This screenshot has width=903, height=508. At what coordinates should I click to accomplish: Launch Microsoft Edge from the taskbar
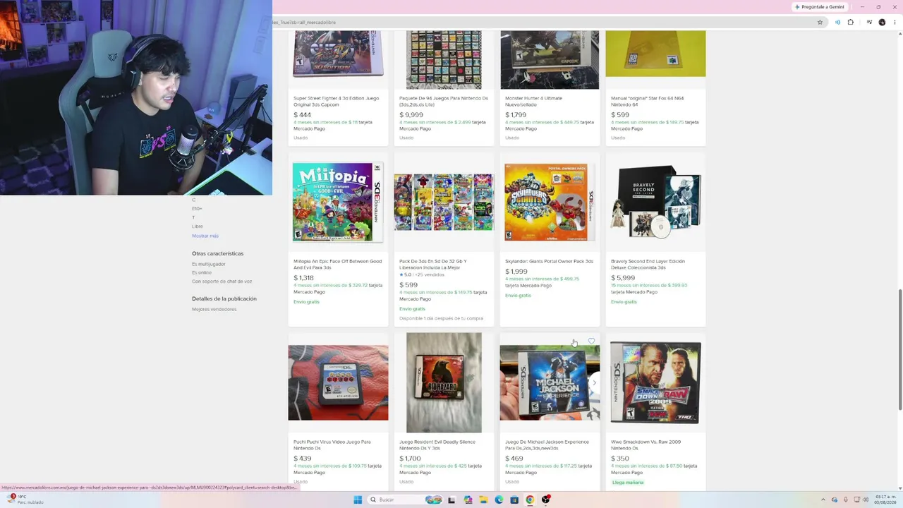pyautogui.click(x=499, y=500)
